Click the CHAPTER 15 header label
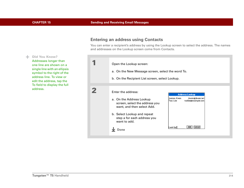This screenshot has width=244, height=188. coord(41,22)
